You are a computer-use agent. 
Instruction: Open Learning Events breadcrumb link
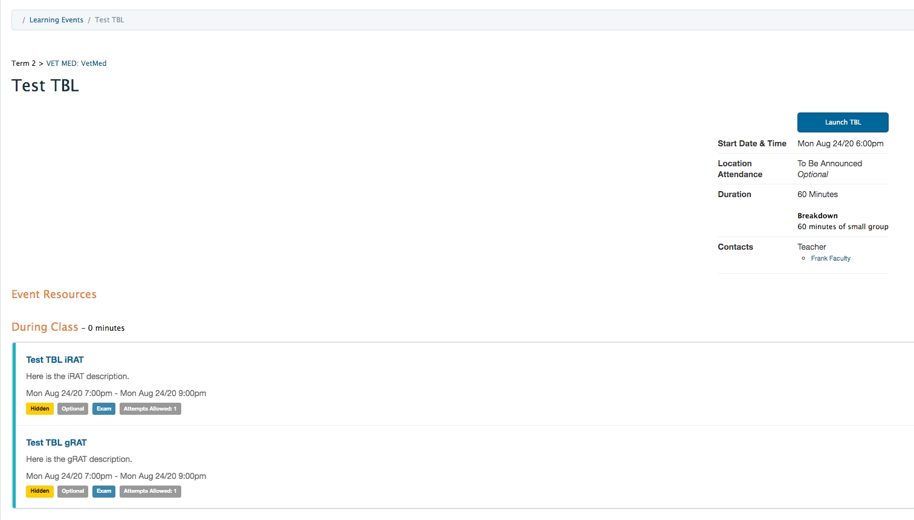(x=56, y=20)
